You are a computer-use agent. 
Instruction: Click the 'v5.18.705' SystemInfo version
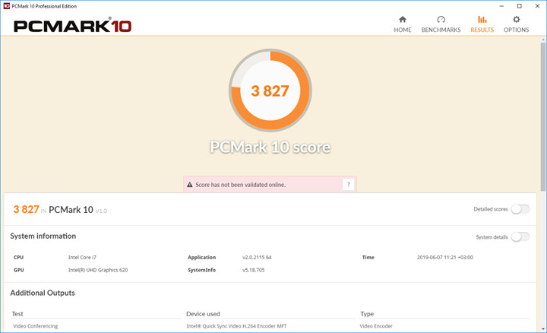[x=253, y=270]
